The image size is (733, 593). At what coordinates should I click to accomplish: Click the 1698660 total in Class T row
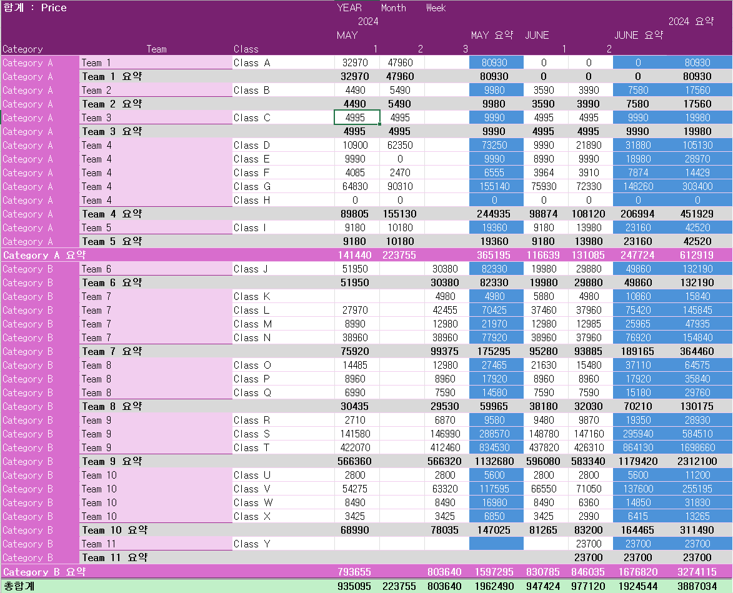(697, 447)
